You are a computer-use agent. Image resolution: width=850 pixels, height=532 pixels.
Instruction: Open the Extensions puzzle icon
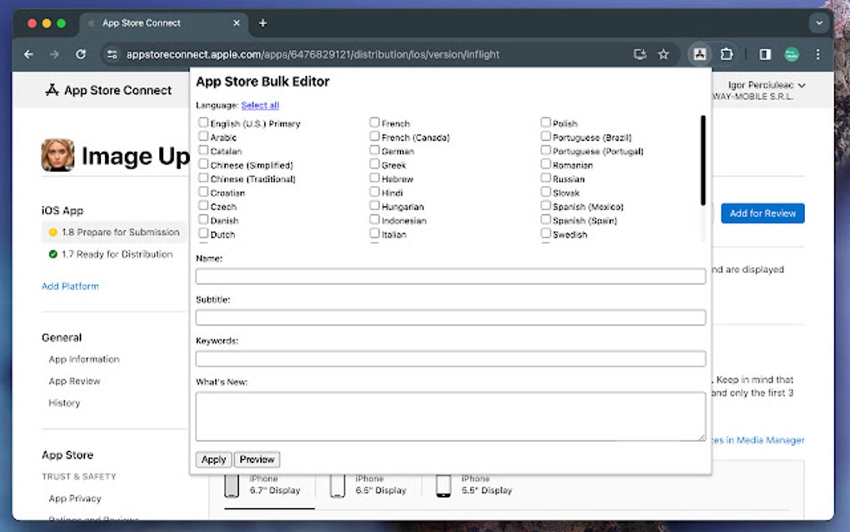(727, 54)
